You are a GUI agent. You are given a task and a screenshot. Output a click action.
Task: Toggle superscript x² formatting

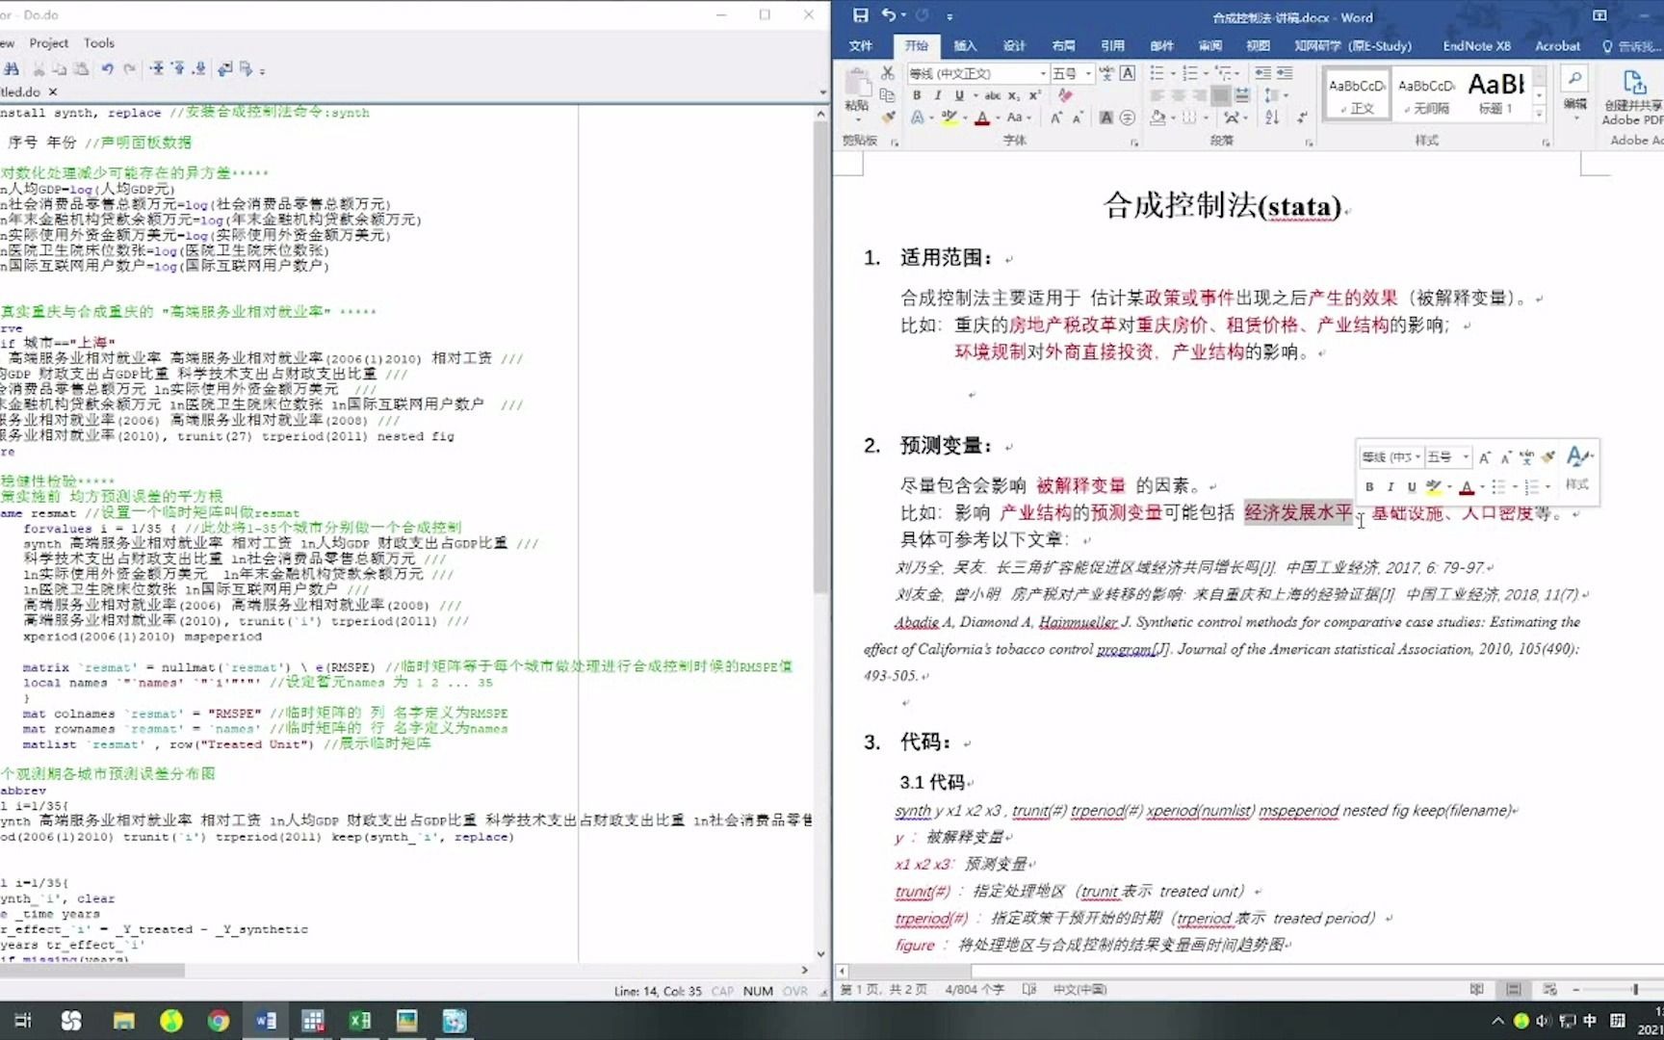pyautogui.click(x=1035, y=95)
